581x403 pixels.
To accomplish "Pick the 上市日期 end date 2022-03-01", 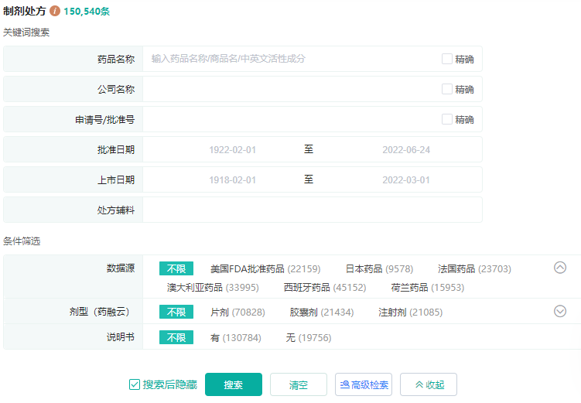I will (x=405, y=179).
